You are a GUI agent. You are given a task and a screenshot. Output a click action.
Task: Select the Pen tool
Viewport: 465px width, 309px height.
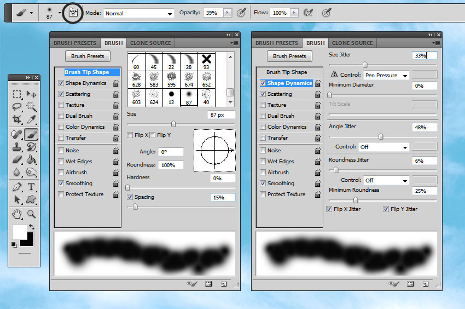pyautogui.click(x=17, y=187)
